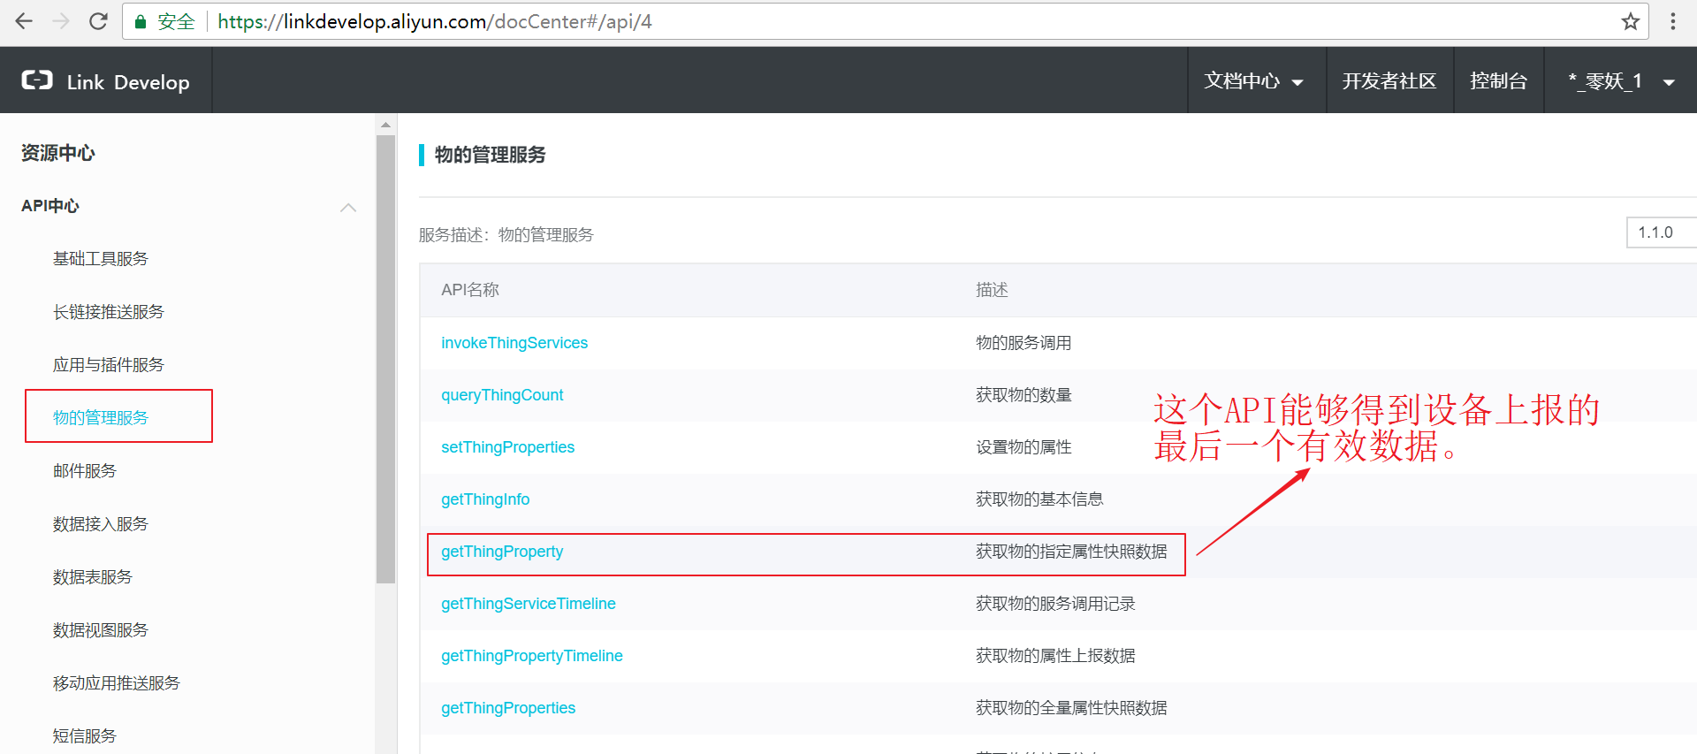Open the getThingPropertyTimeline API link
The height and width of the screenshot is (754, 1697).
(x=532, y=656)
